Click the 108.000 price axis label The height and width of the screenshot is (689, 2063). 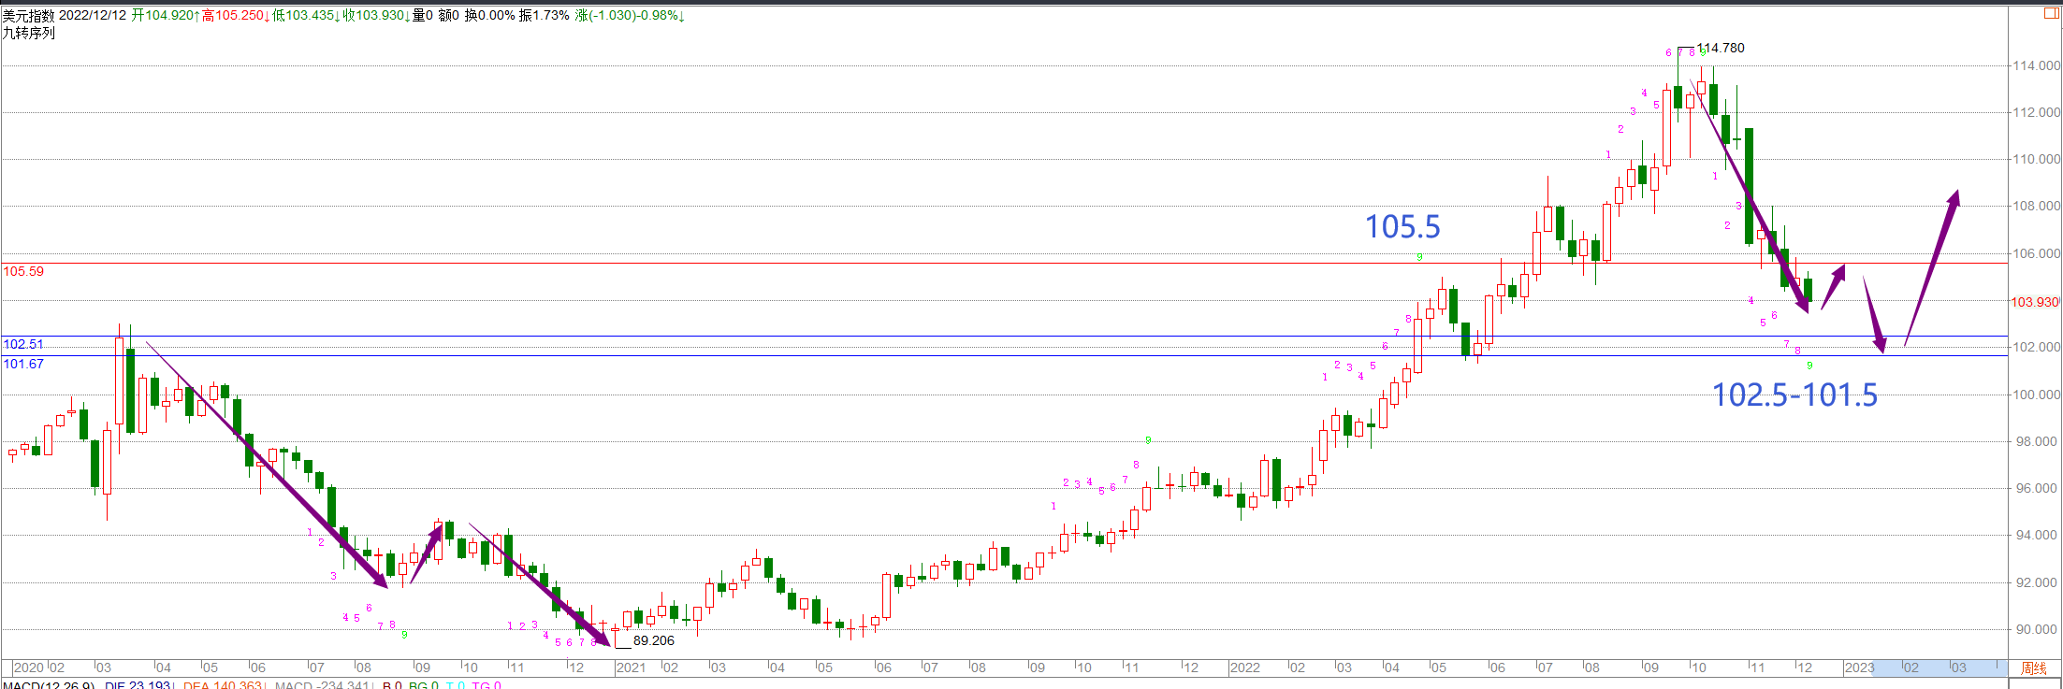click(x=2037, y=206)
